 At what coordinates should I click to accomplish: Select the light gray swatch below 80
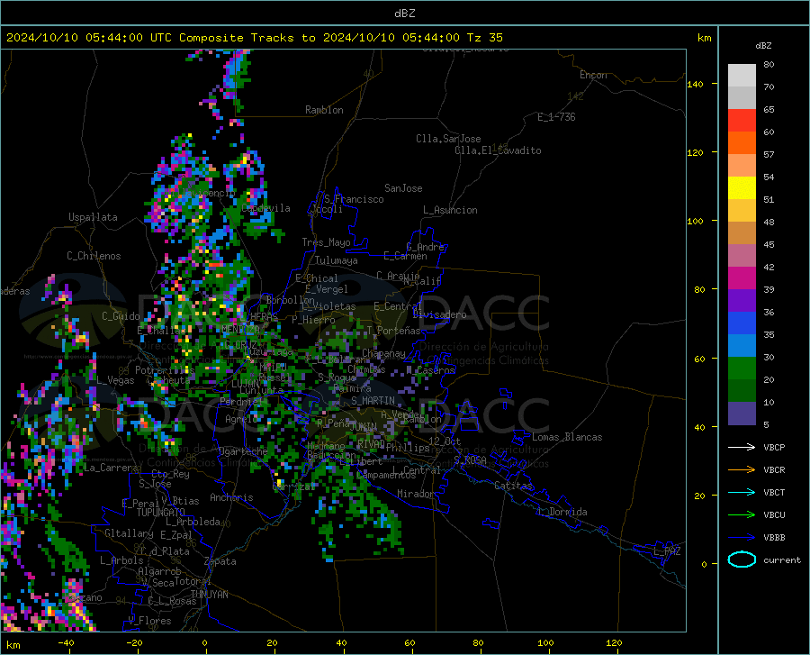click(x=742, y=76)
